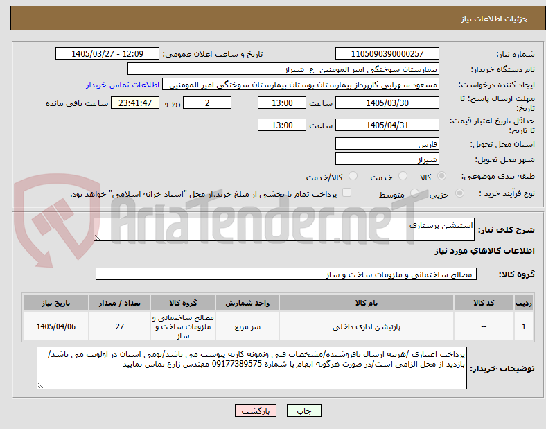This screenshot has height=429, width=546.
Task: Click the table group cell مصالح ساختمانی و ملزومات
Action: click(183, 326)
